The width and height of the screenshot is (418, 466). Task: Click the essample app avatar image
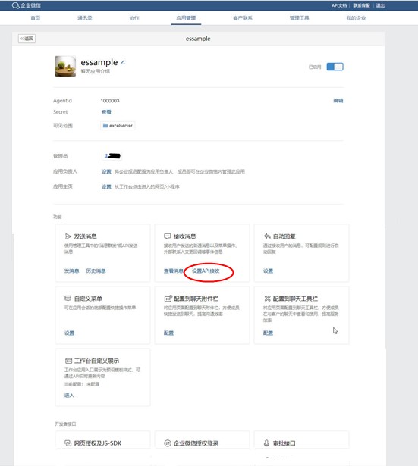[x=65, y=66]
